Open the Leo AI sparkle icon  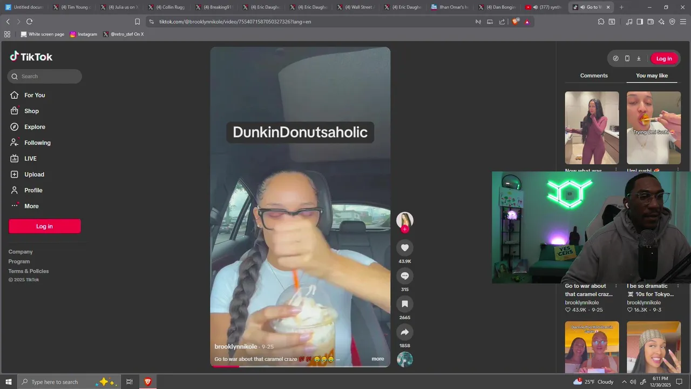[661, 22]
